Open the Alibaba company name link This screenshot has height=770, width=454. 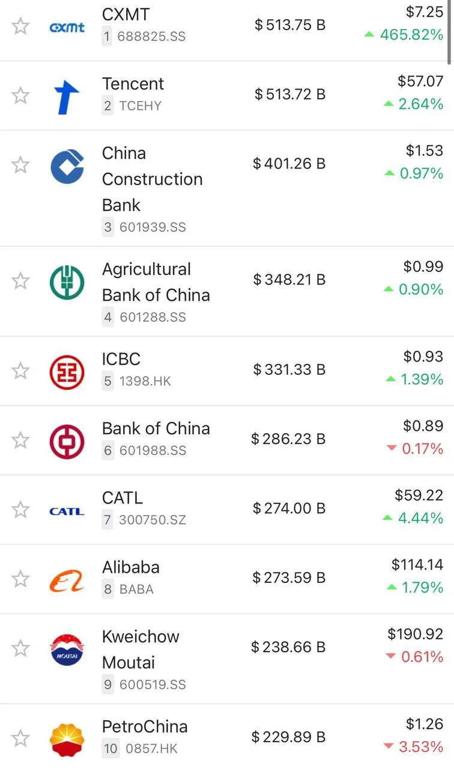(131, 567)
